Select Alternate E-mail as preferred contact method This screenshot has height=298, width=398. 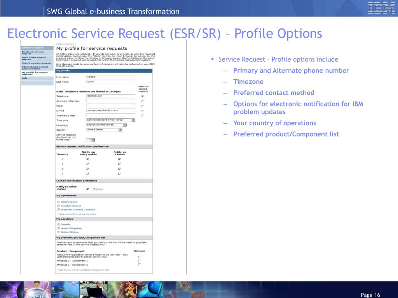click(143, 116)
